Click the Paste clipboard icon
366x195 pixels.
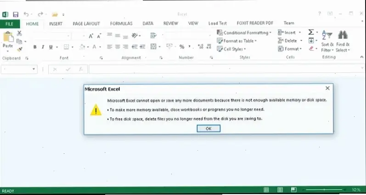8,37
